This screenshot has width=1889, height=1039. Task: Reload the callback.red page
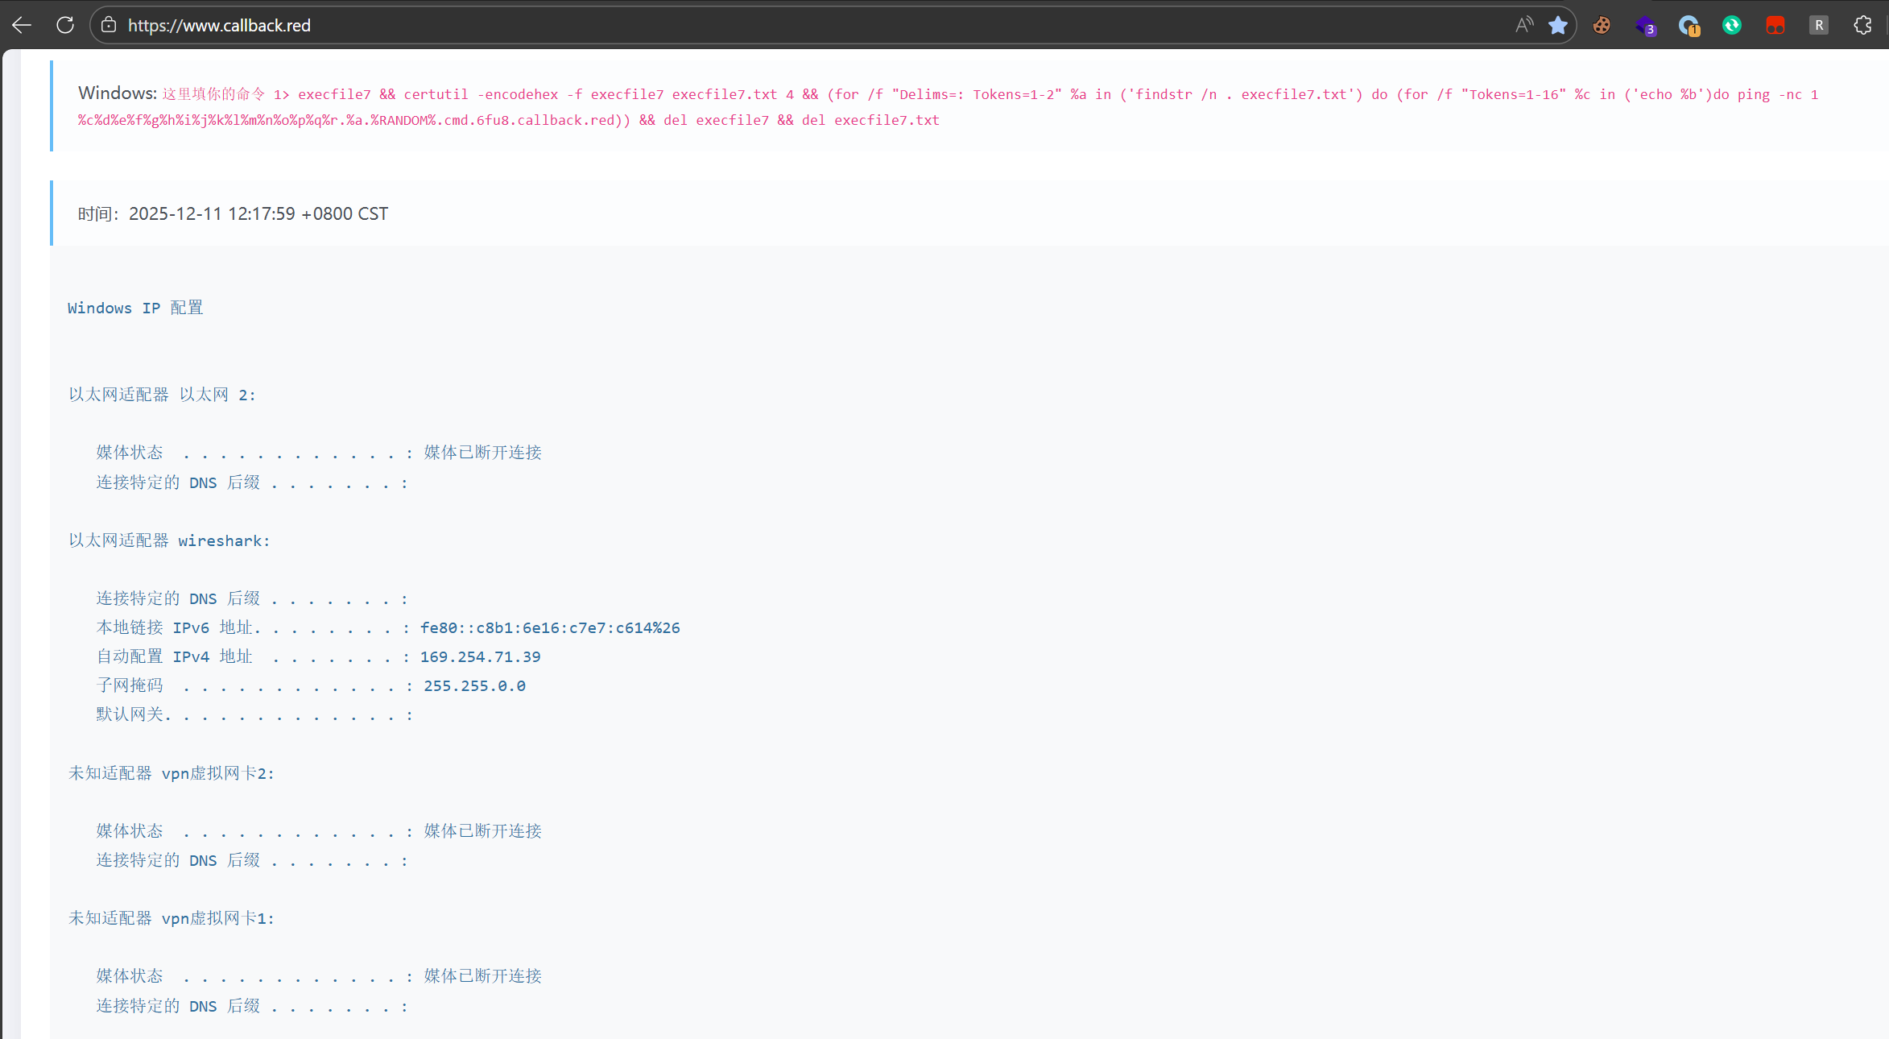tap(65, 25)
